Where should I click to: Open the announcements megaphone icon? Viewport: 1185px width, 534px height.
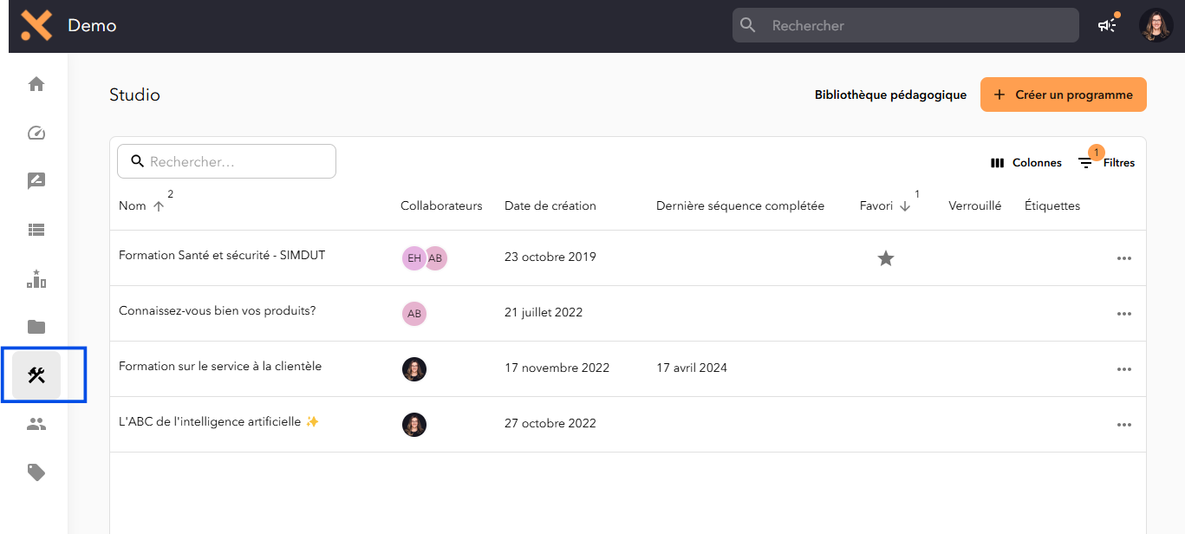1107,25
